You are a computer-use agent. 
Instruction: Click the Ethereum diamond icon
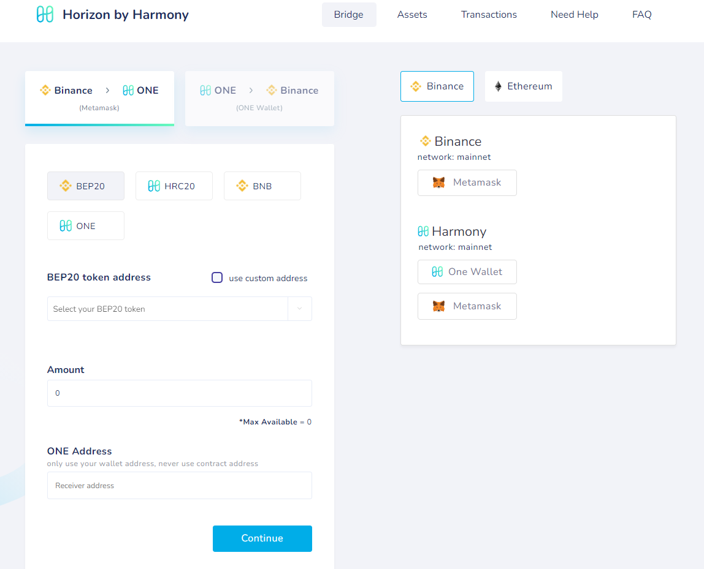click(x=498, y=86)
